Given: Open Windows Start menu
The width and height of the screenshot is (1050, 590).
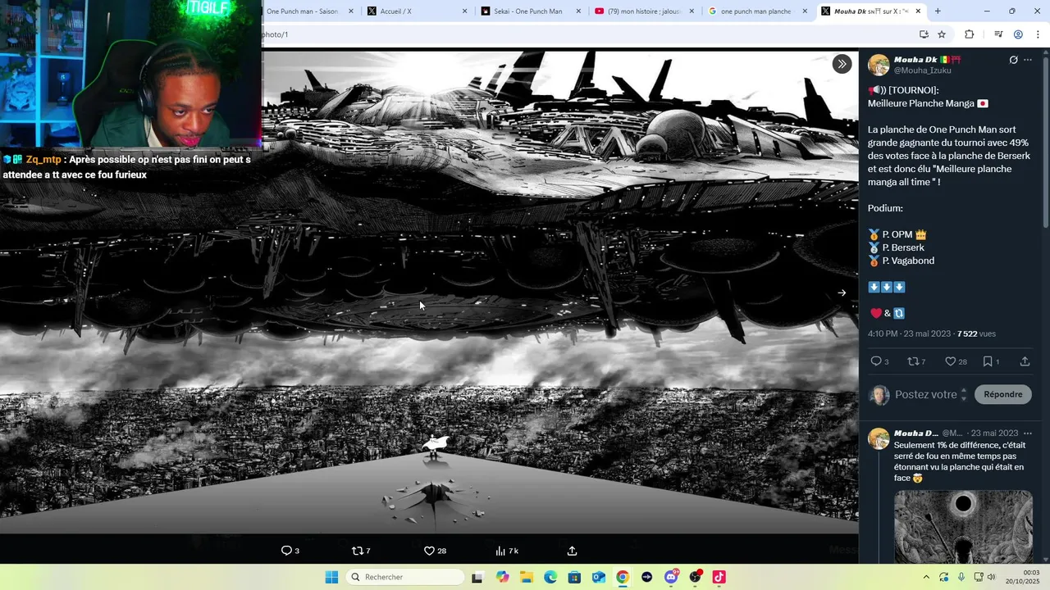Looking at the screenshot, I should (331, 577).
